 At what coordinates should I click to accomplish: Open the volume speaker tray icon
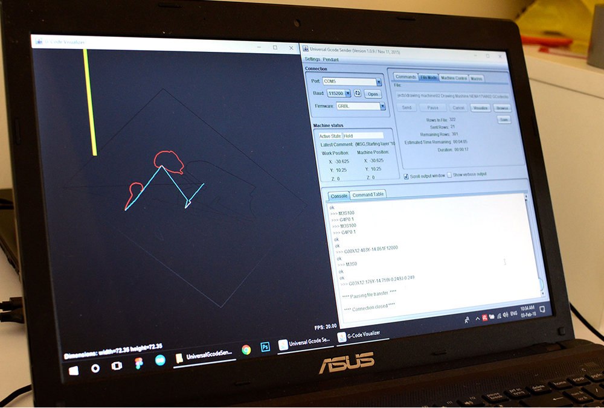click(506, 315)
